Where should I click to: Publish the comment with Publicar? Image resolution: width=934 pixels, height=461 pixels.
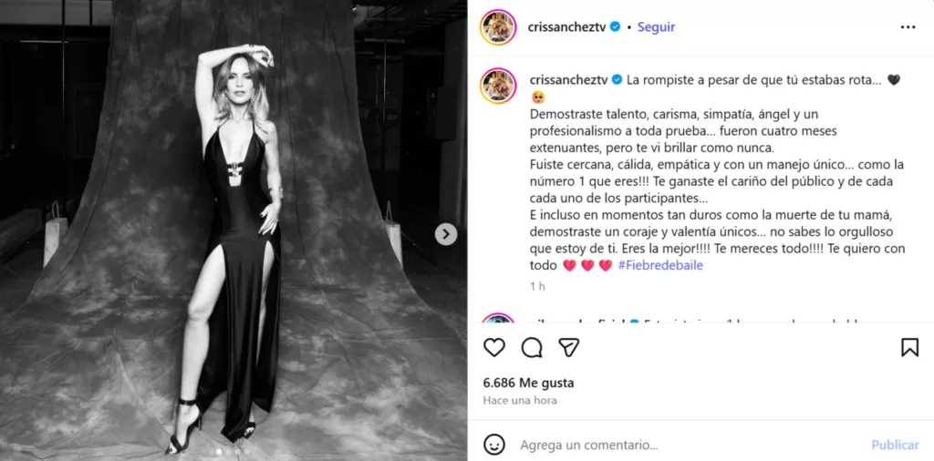895,445
